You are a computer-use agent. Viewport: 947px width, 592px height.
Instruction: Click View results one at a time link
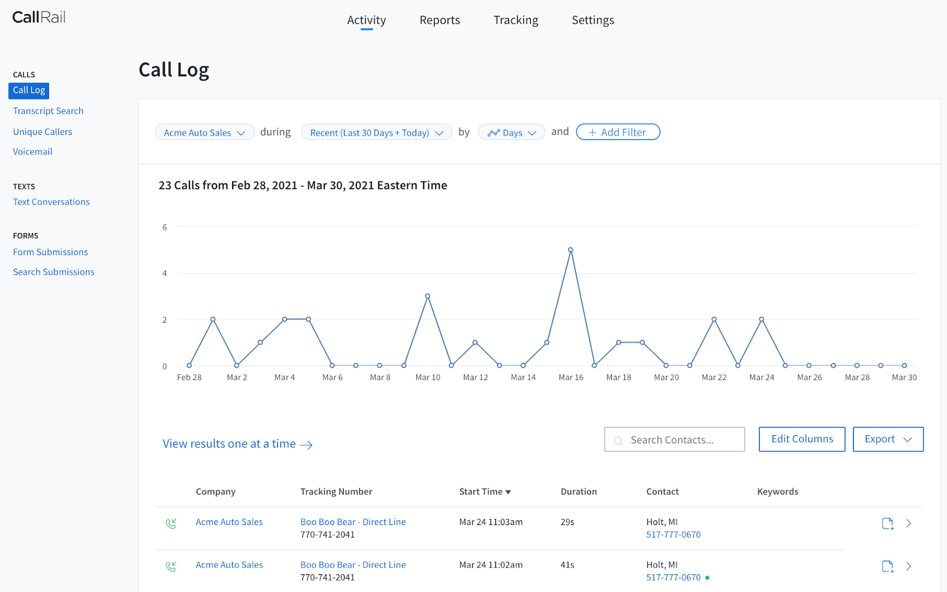[x=237, y=444]
